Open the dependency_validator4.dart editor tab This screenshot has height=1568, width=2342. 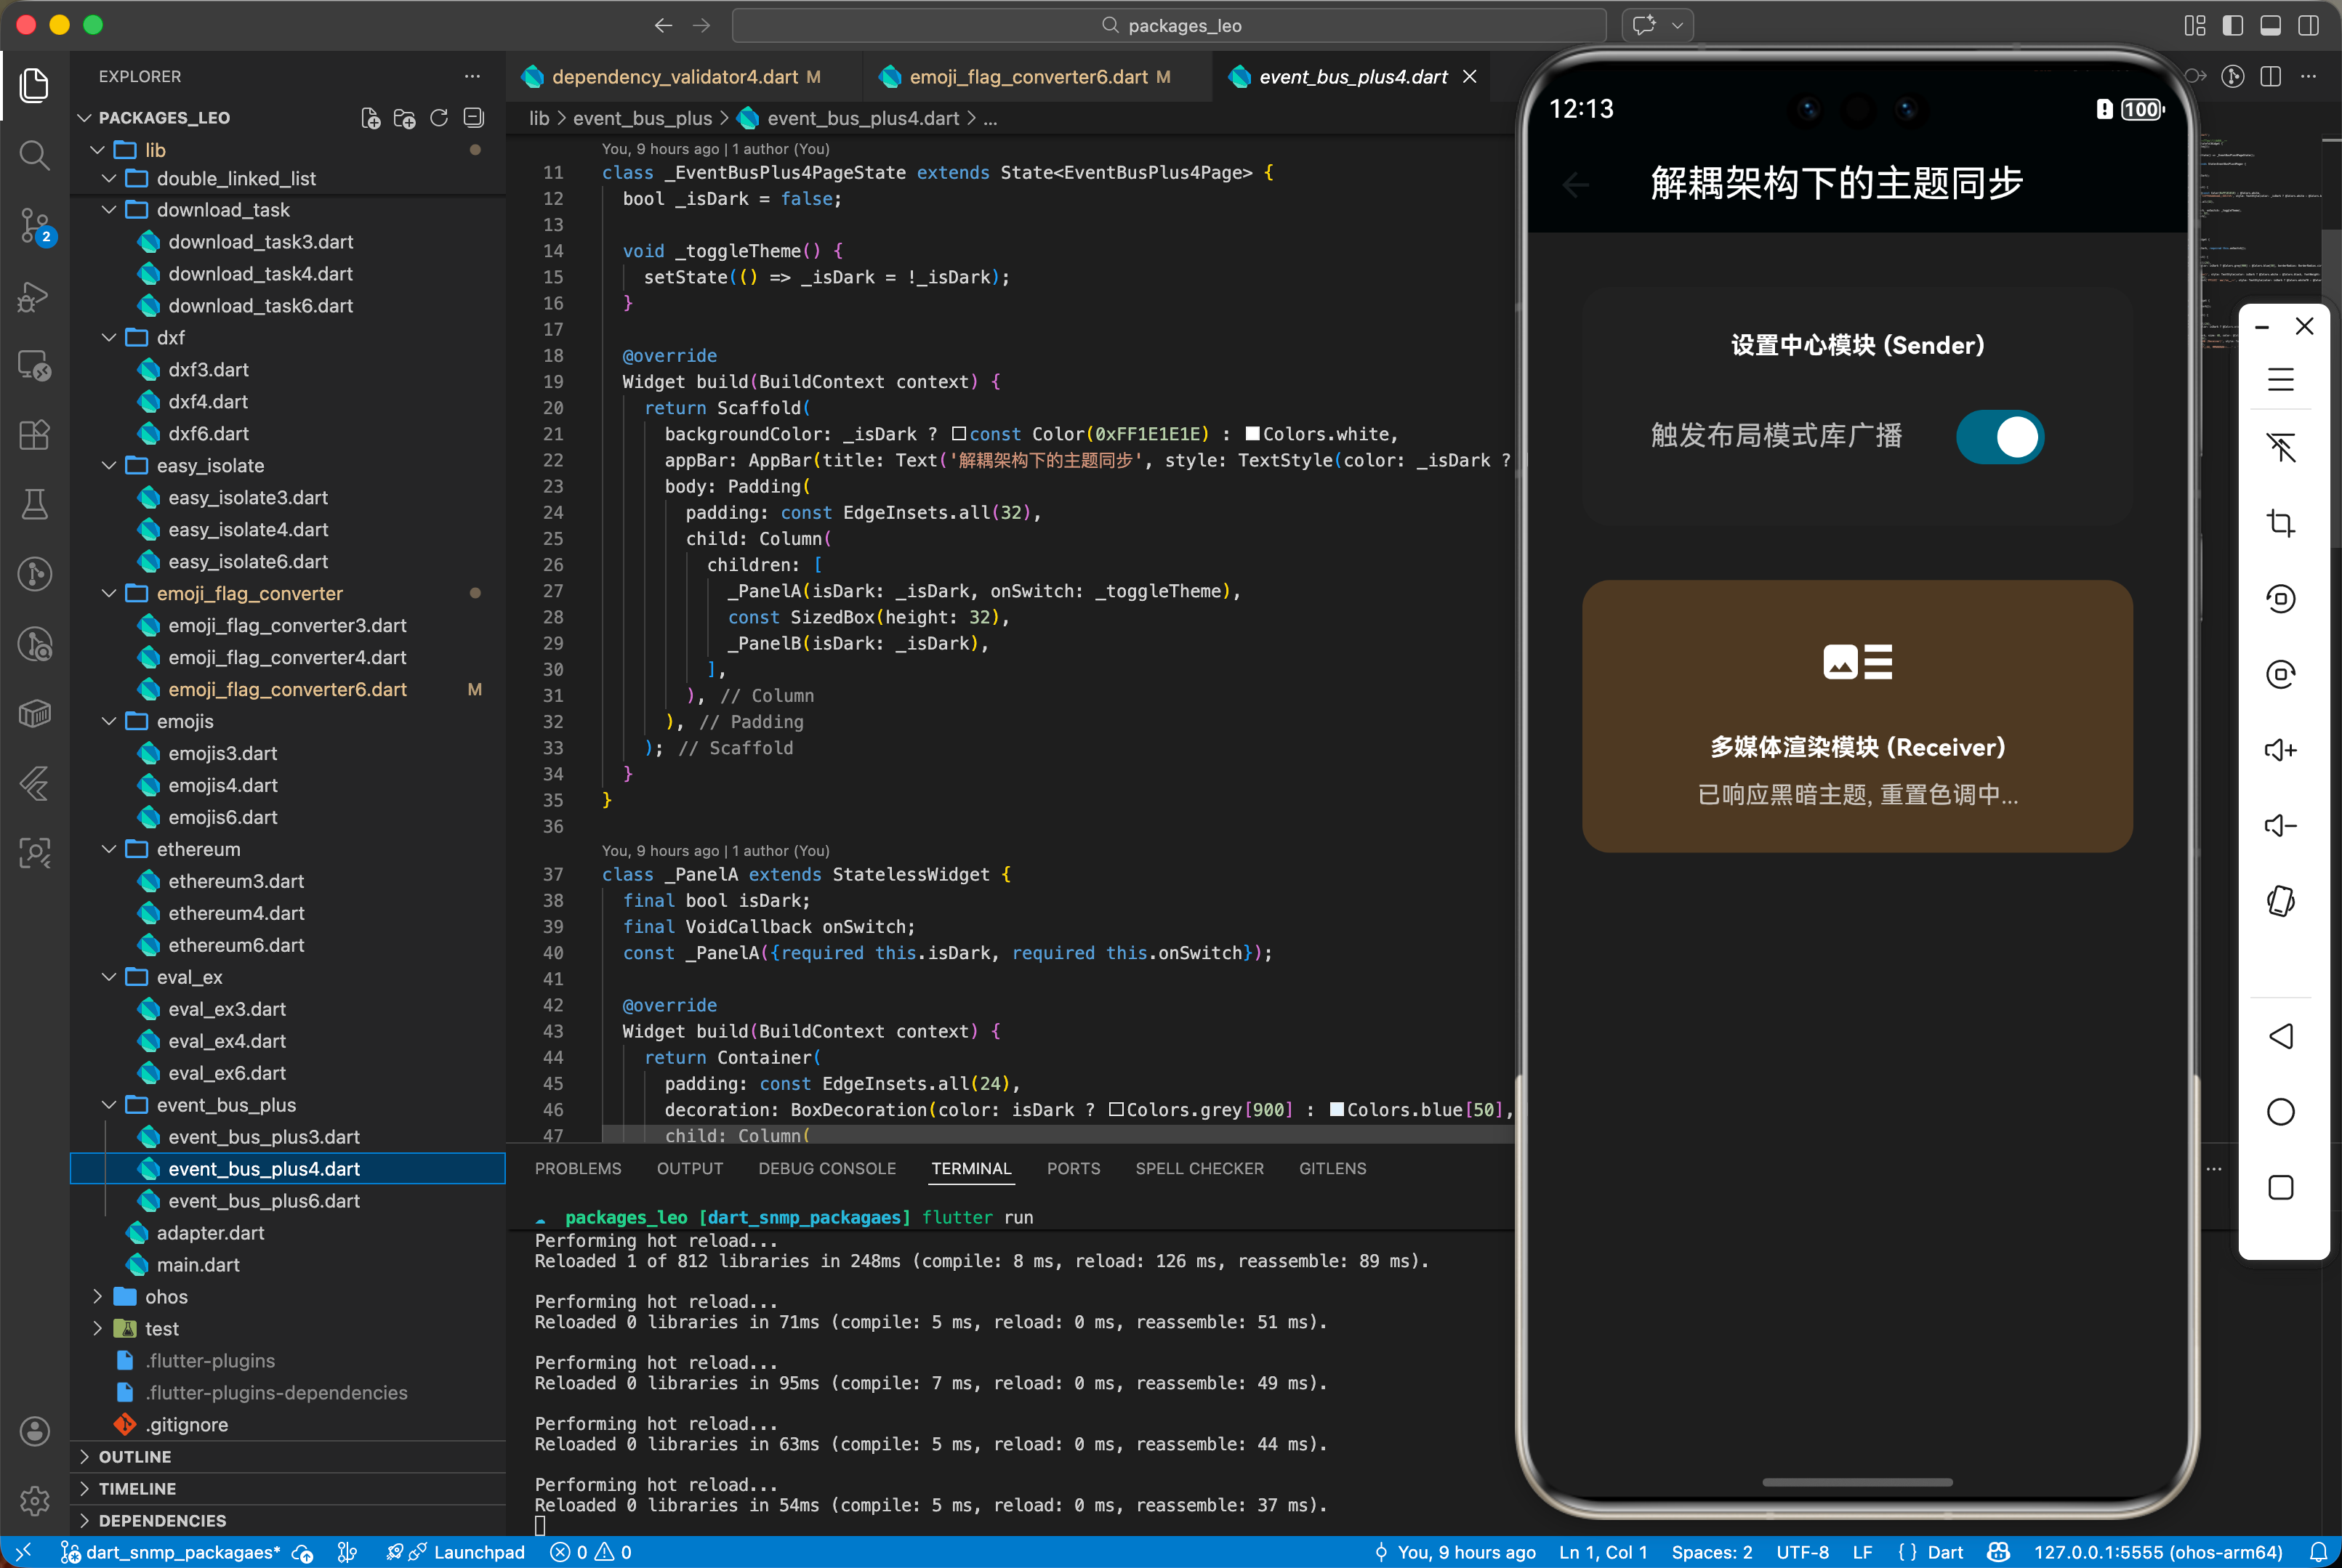pos(675,77)
